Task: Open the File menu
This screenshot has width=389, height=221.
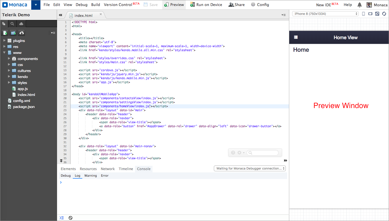Action: 47,5
